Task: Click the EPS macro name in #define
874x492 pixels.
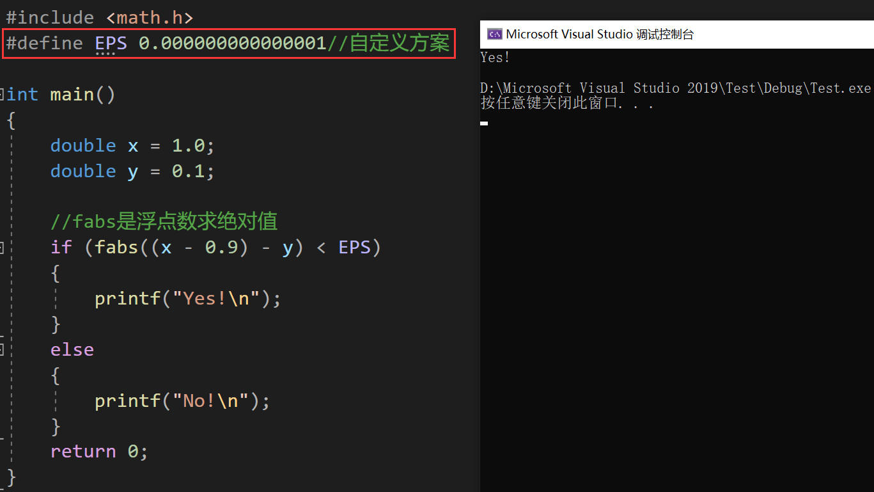Action: point(111,43)
